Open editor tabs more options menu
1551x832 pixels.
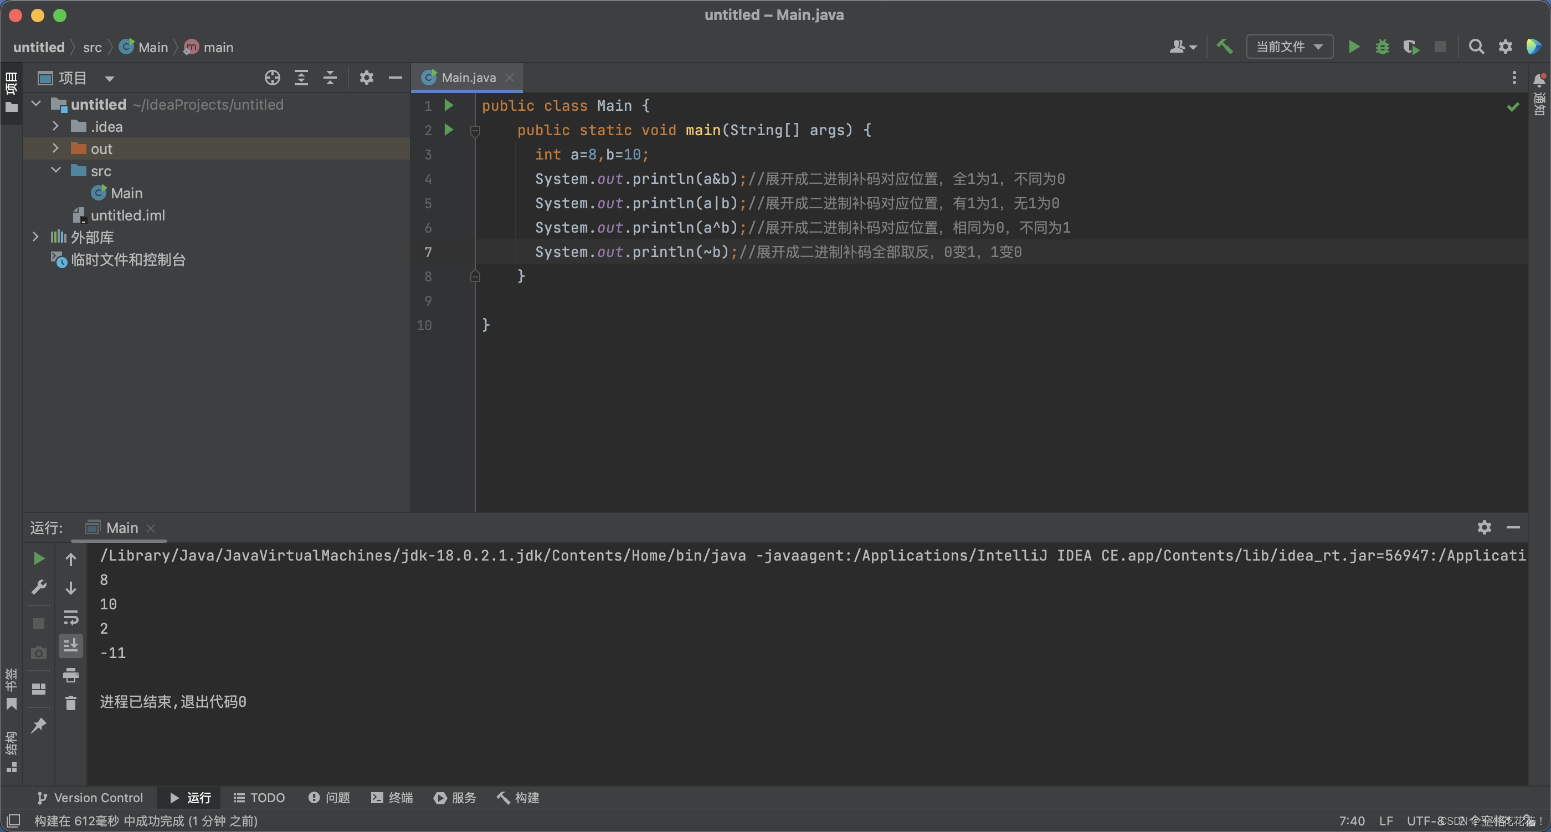1514,78
